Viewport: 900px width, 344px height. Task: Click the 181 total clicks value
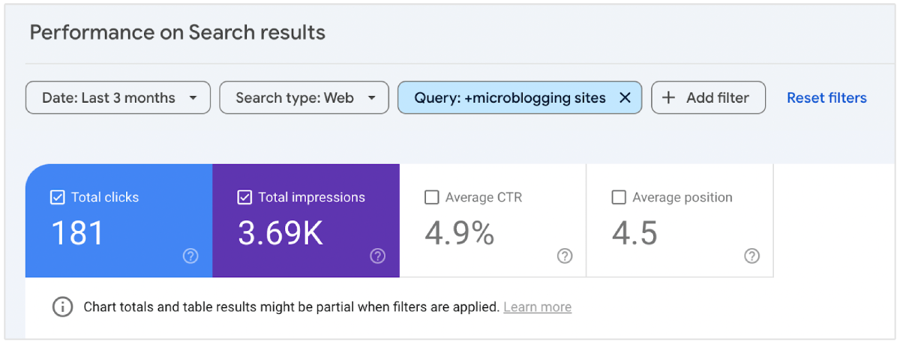tap(77, 233)
